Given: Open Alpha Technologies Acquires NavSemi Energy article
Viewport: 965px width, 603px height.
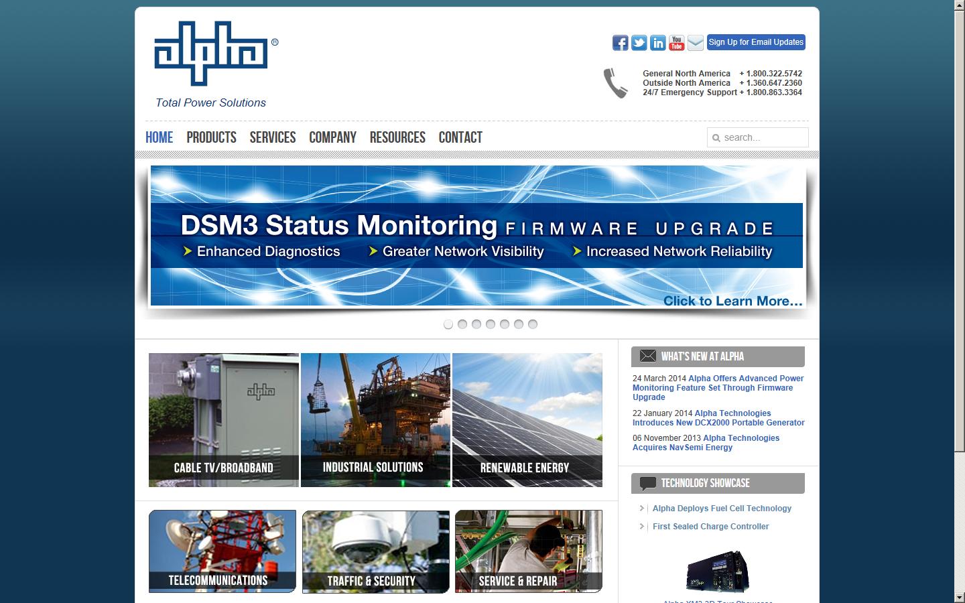Looking at the screenshot, I should [706, 443].
